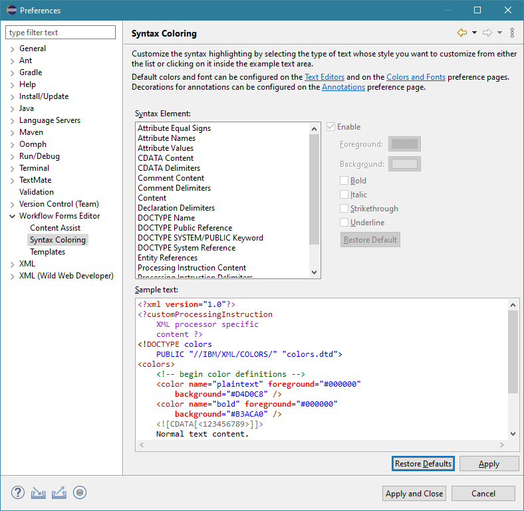
Task: Click the filter text search field
Action: coord(61,33)
